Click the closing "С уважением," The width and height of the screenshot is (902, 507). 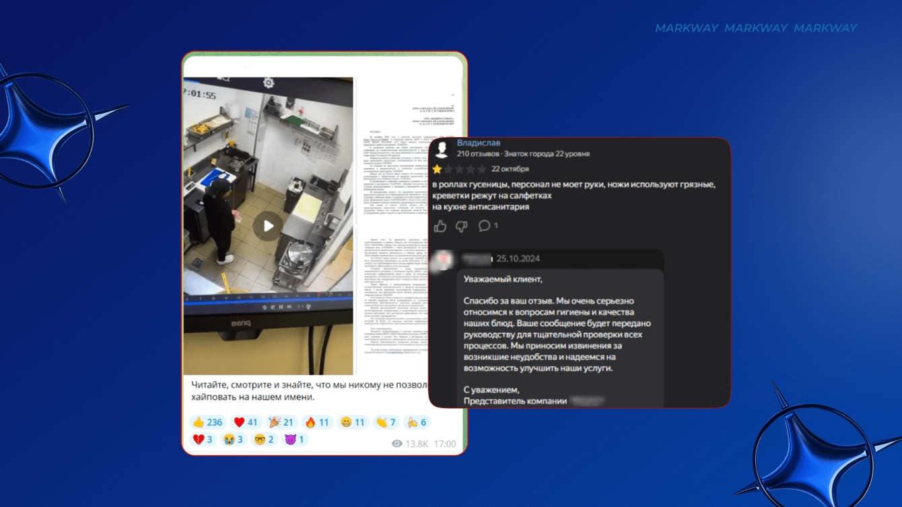pyautogui.click(x=492, y=390)
